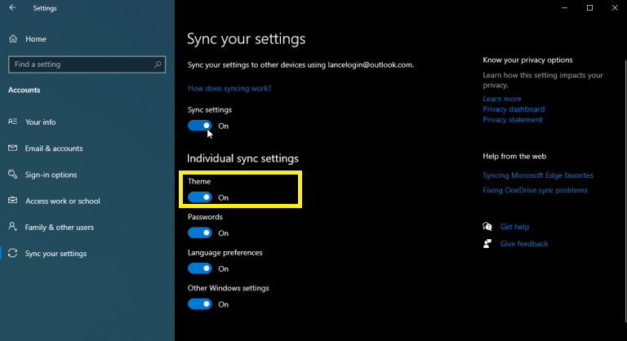This screenshot has width=627, height=341.
Task: Click the Get help chat icon
Action: (x=487, y=227)
